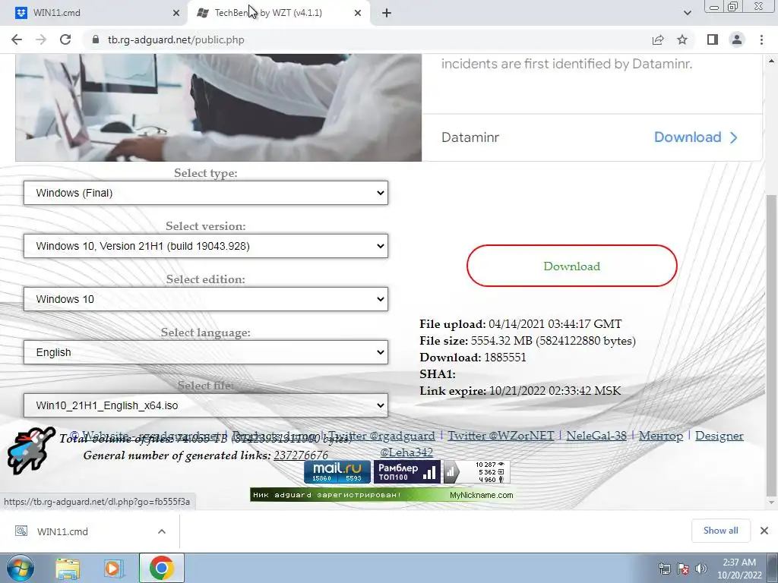
Task: Click the Link expire date text
Action: [x=555, y=391]
